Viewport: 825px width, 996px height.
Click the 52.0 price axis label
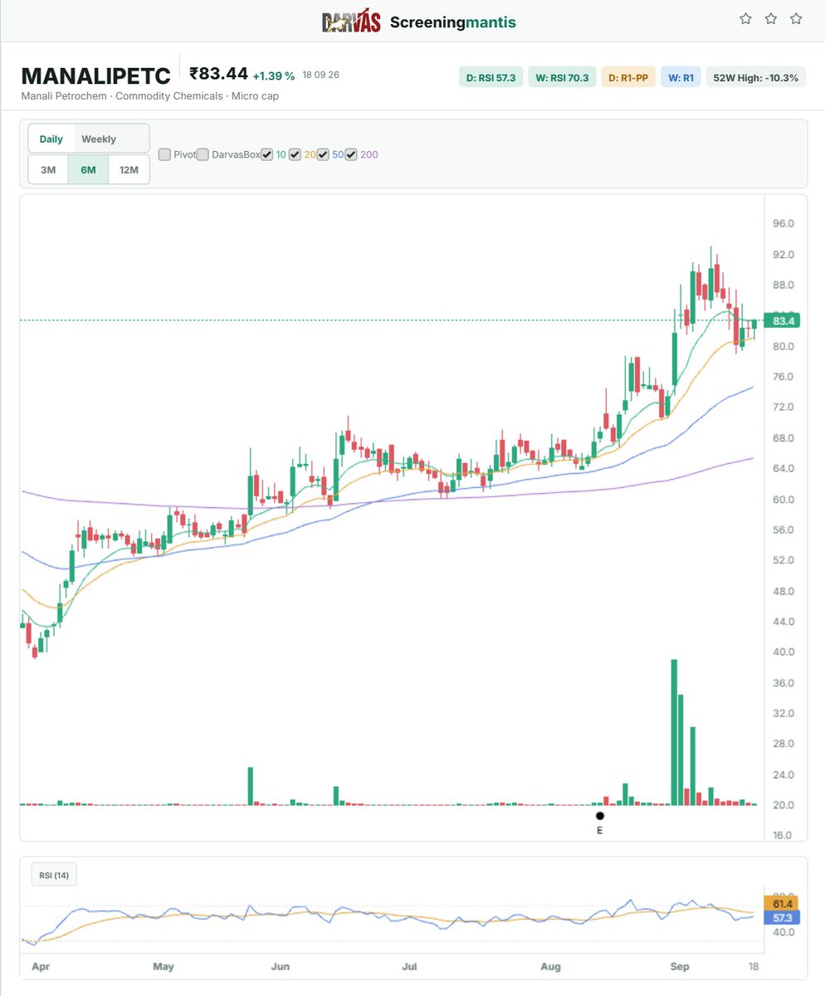(x=784, y=561)
